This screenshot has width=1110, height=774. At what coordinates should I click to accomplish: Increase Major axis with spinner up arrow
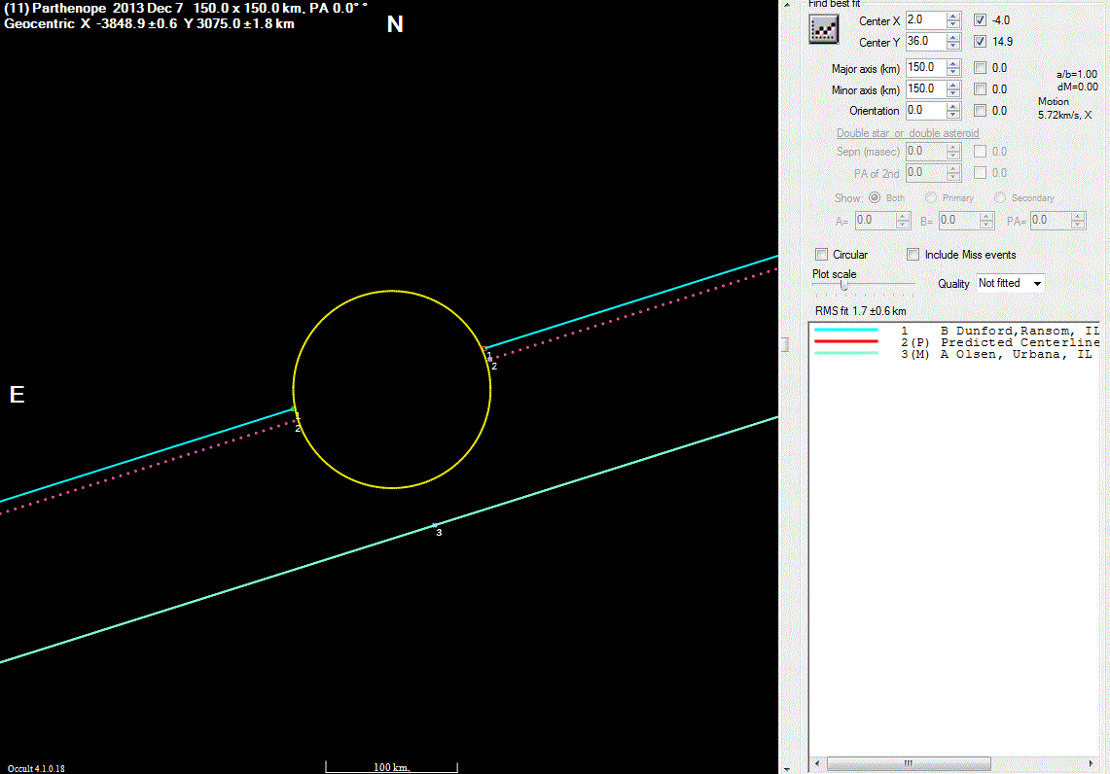[x=953, y=63]
